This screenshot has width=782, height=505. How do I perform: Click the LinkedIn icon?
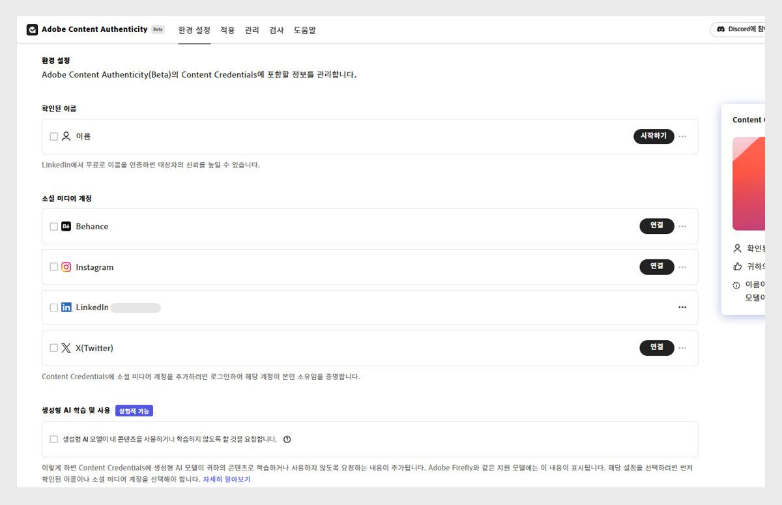[x=66, y=307]
